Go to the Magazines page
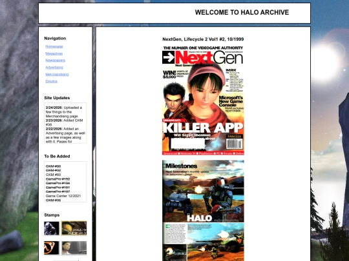The image size is (349, 261). [54, 53]
